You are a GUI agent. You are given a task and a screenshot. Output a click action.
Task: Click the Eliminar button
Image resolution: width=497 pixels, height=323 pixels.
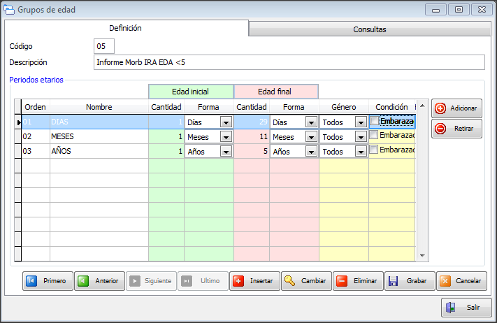click(x=358, y=281)
